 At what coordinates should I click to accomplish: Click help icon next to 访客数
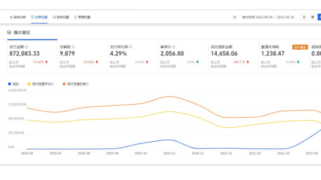[73, 47]
